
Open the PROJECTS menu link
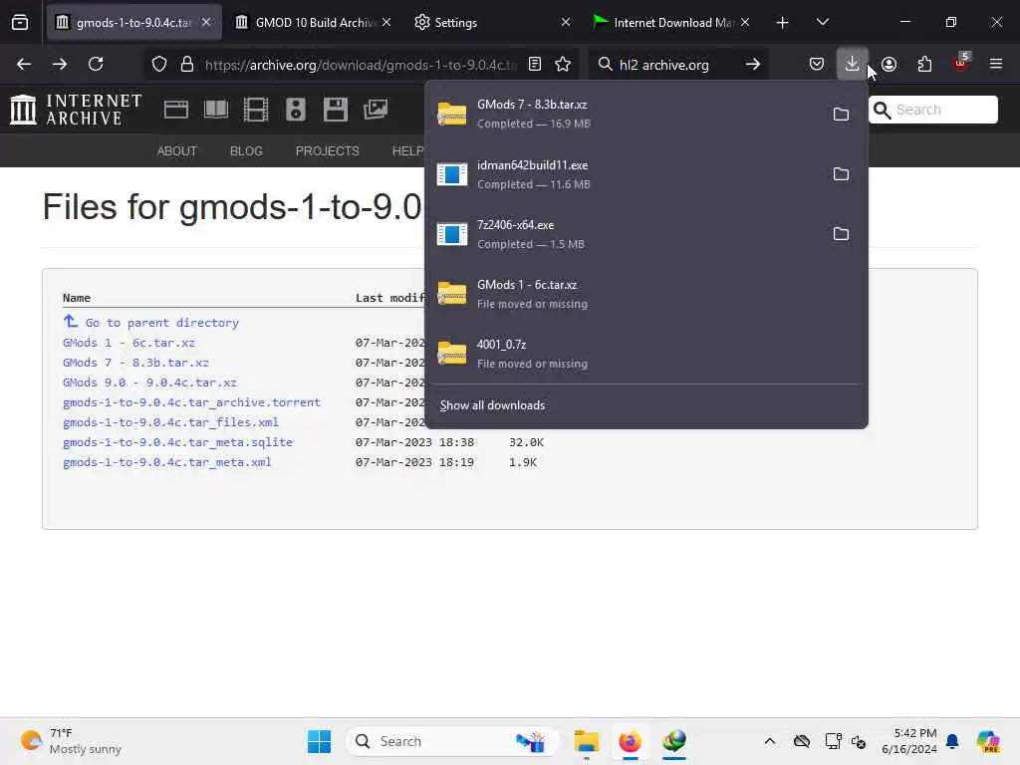click(327, 151)
